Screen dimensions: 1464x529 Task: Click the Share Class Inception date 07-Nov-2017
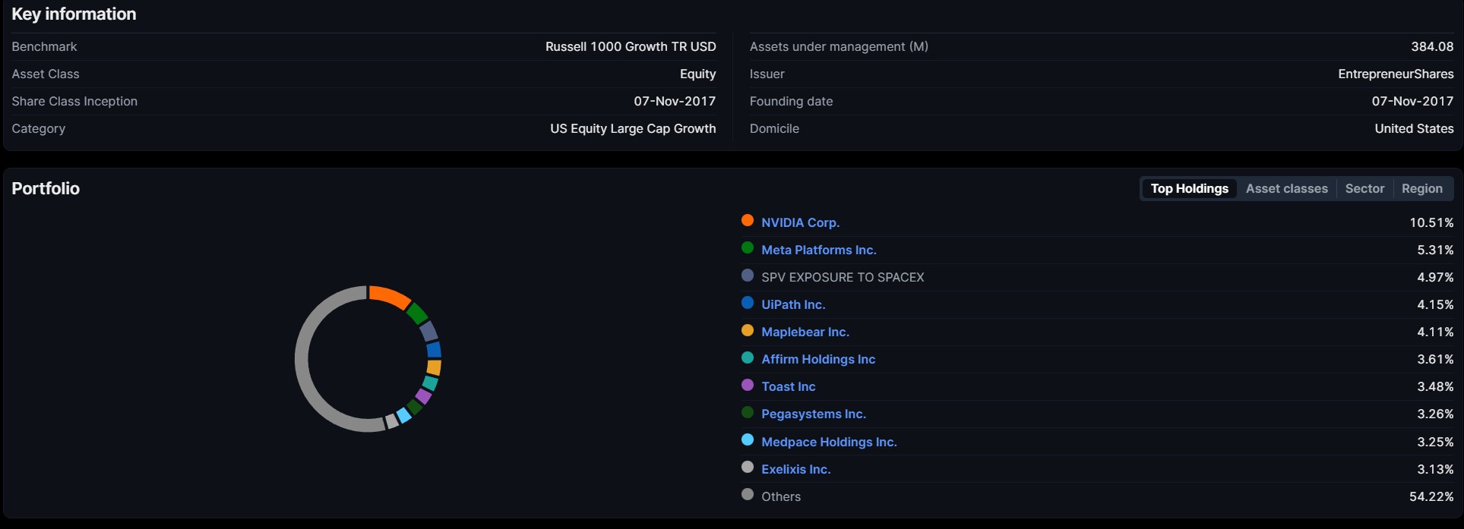point(675,101)
